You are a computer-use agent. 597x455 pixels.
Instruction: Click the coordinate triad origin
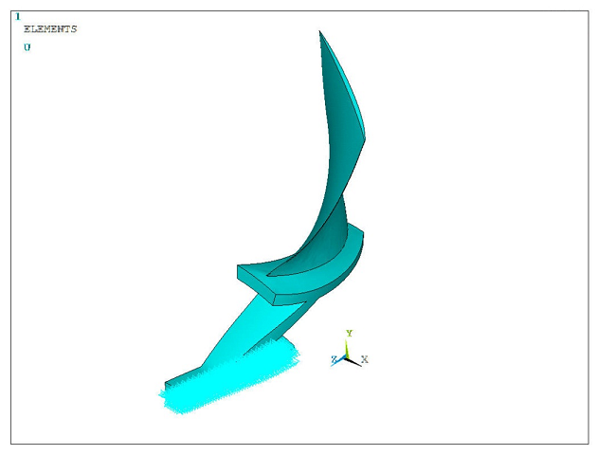(346, 357)
